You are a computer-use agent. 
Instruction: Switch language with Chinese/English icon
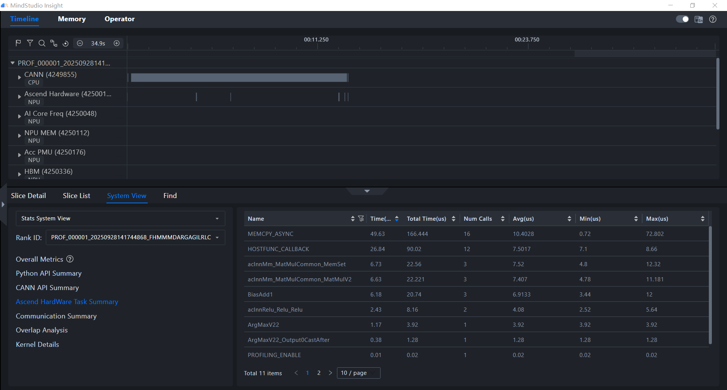(699, 19)
